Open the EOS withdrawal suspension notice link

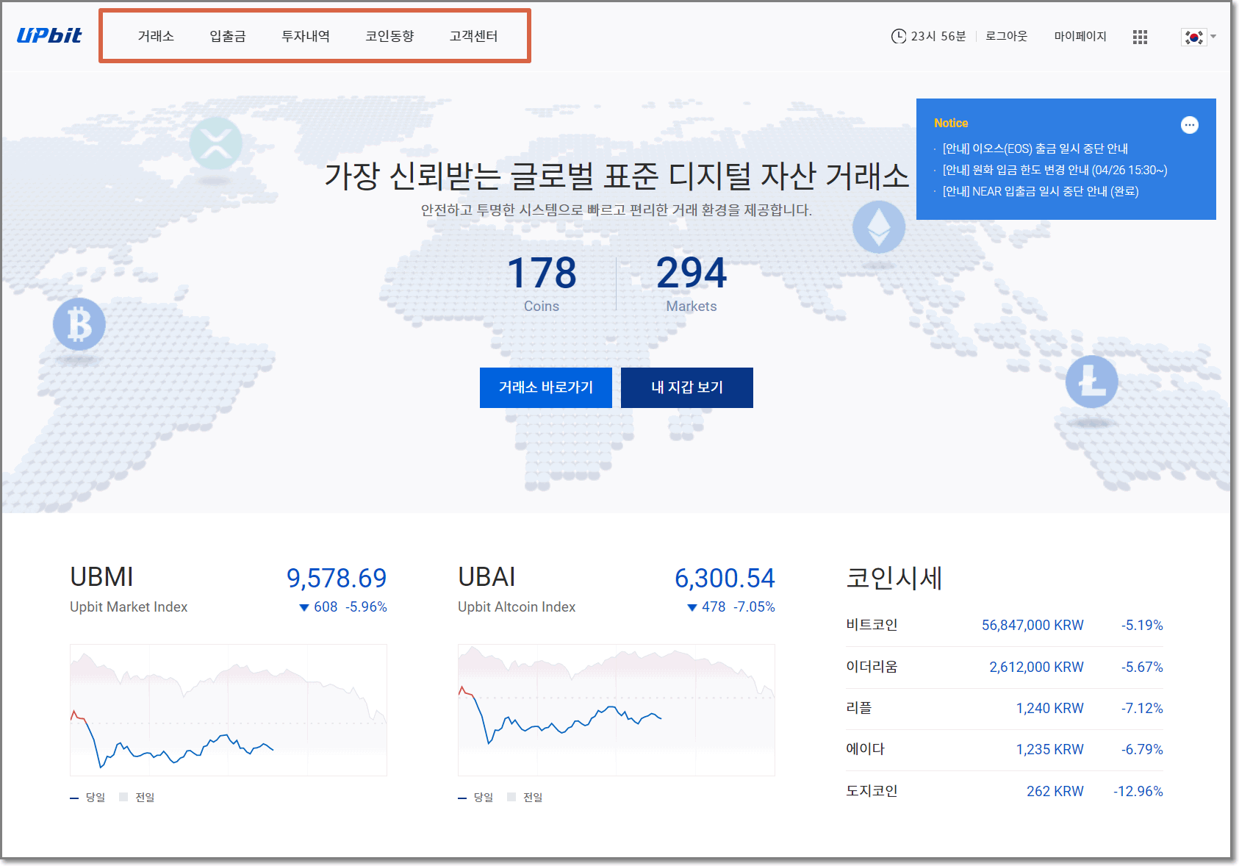tap(1036, 148)
